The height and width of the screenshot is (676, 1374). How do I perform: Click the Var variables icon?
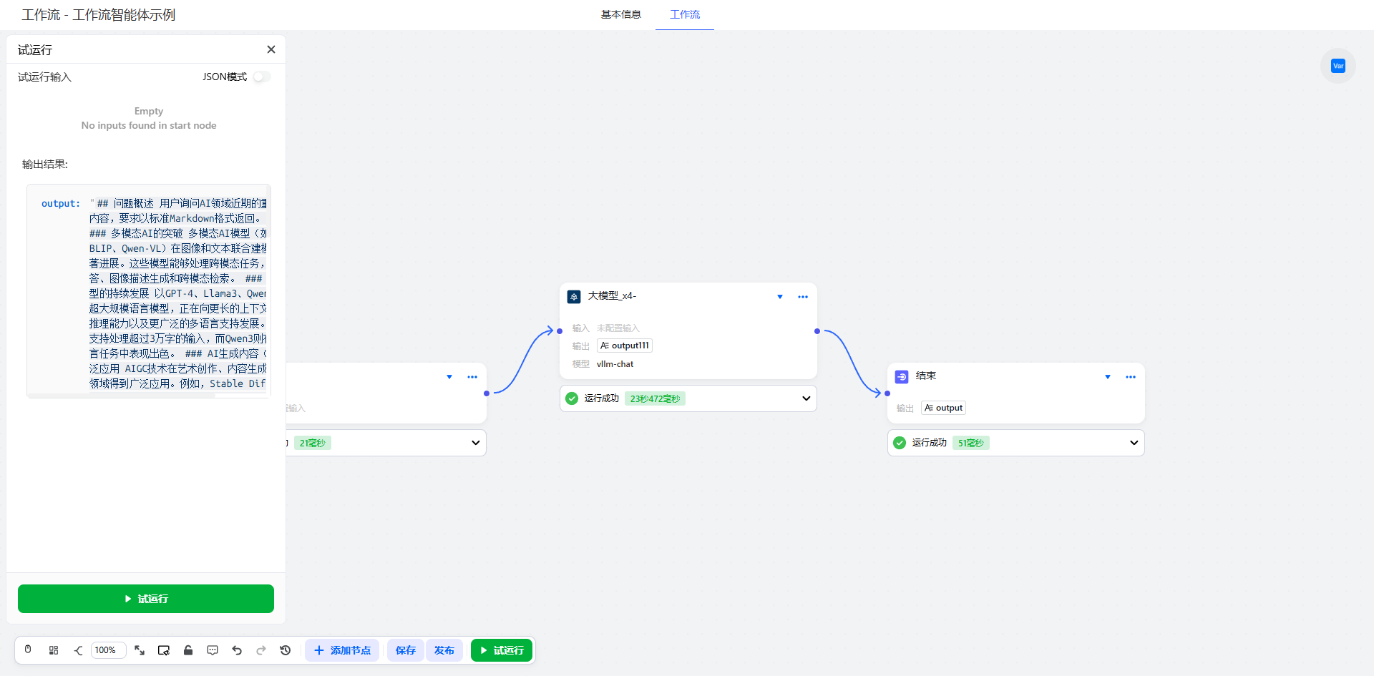tap(1338, 66)
